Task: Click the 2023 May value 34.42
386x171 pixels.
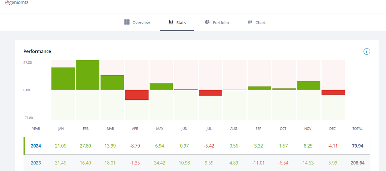Action: pos(160,163)
